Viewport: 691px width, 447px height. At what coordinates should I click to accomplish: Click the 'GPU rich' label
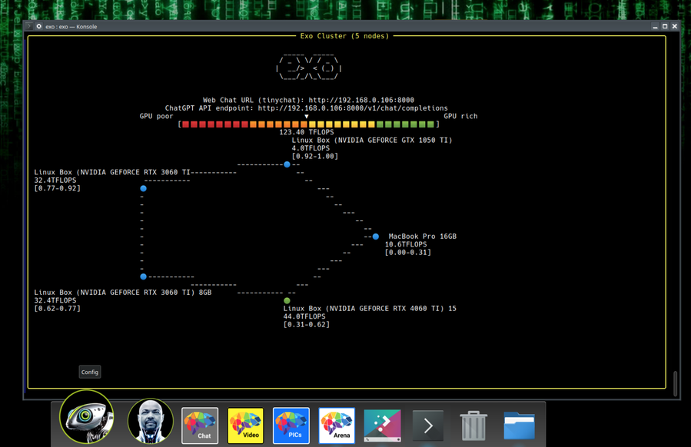(460, 116)
